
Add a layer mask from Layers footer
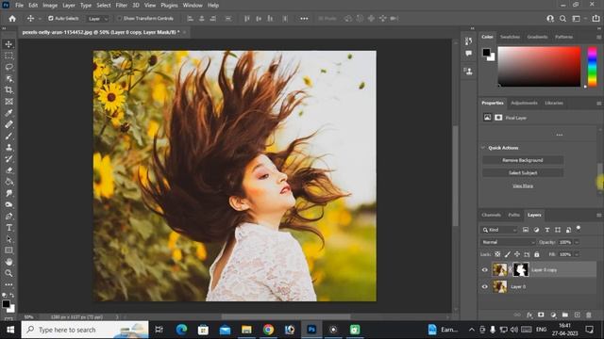click(x=541, y=315)
